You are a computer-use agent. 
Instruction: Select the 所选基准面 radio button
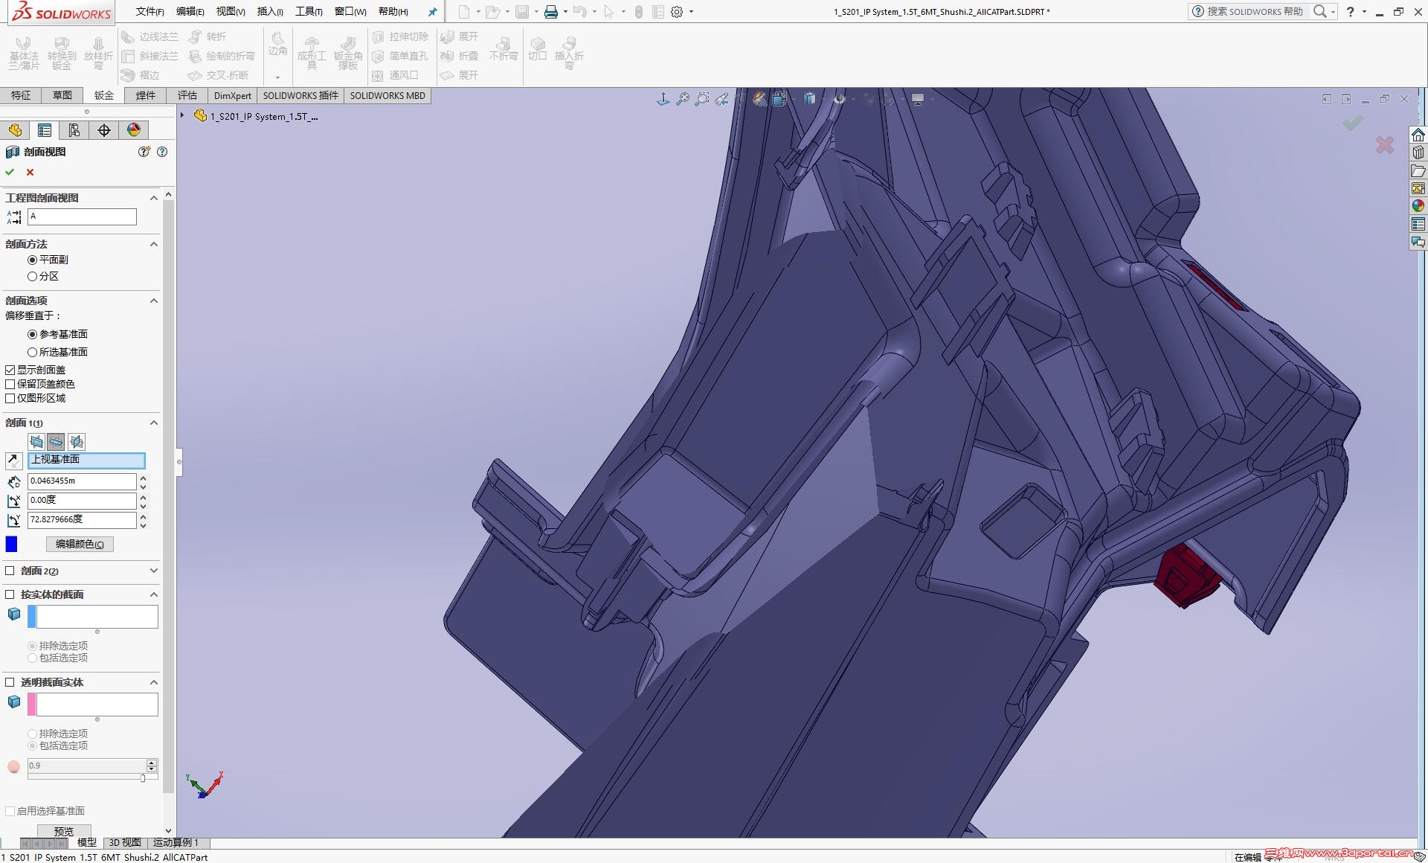tap(33, 352)
